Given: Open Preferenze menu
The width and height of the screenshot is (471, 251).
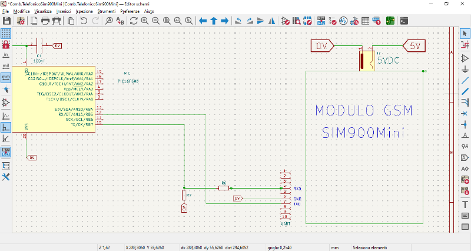Looking at the screenshot, I should coord(130,11).
